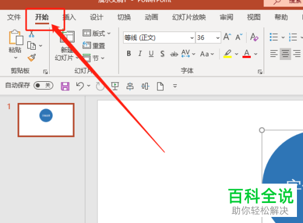Toggle strikethrough formatting
The width and height of the screenshot is (303, 223).
tap(174, 54)
